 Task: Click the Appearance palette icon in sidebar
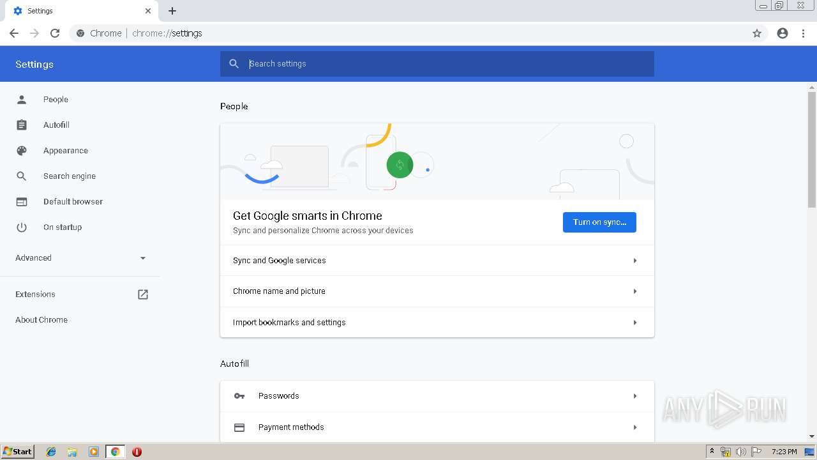[22, 151]
